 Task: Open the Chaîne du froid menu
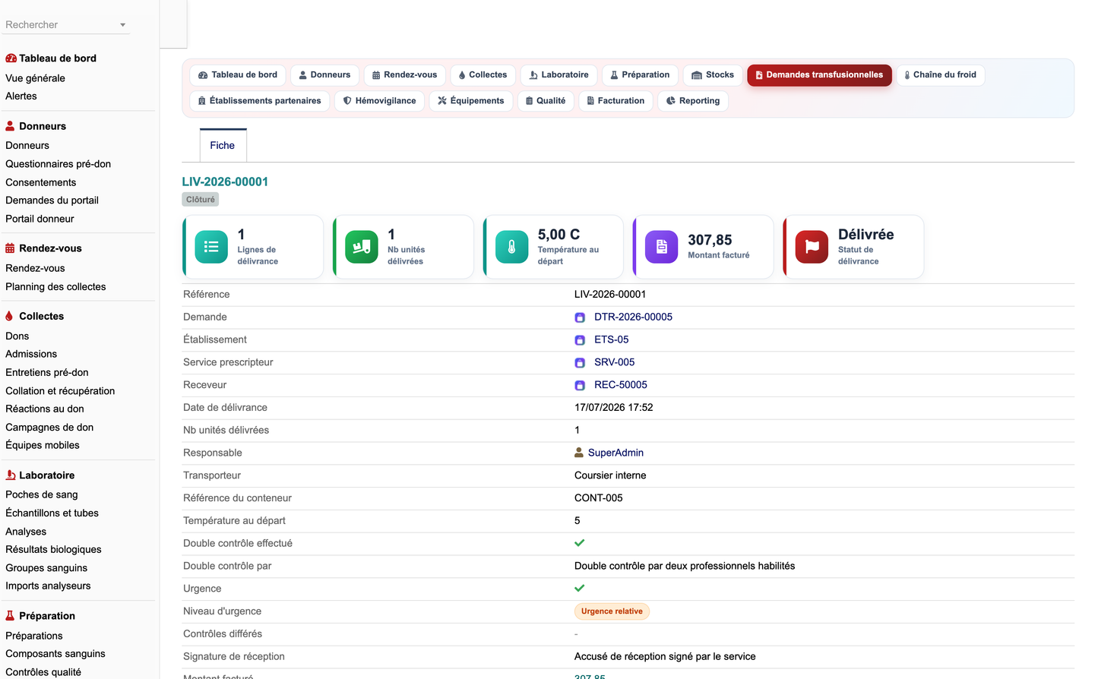point(941,75)
